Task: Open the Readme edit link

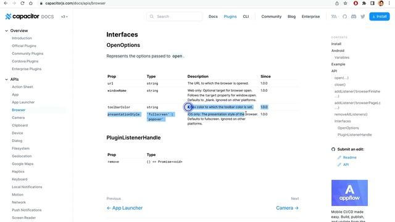Action: (349, 158)
